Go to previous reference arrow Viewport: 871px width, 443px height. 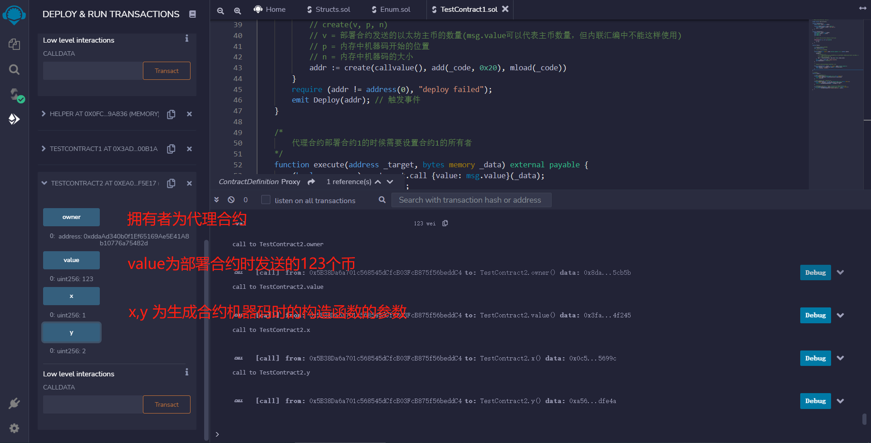coord(378,182)
